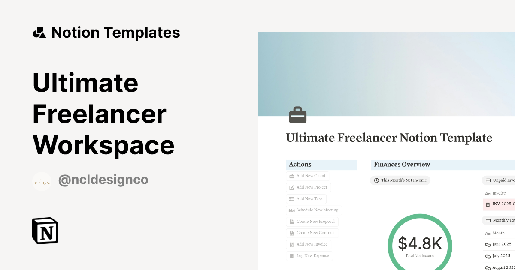
Task: Open the Finances Overview section header
Action: coord(402,165)
